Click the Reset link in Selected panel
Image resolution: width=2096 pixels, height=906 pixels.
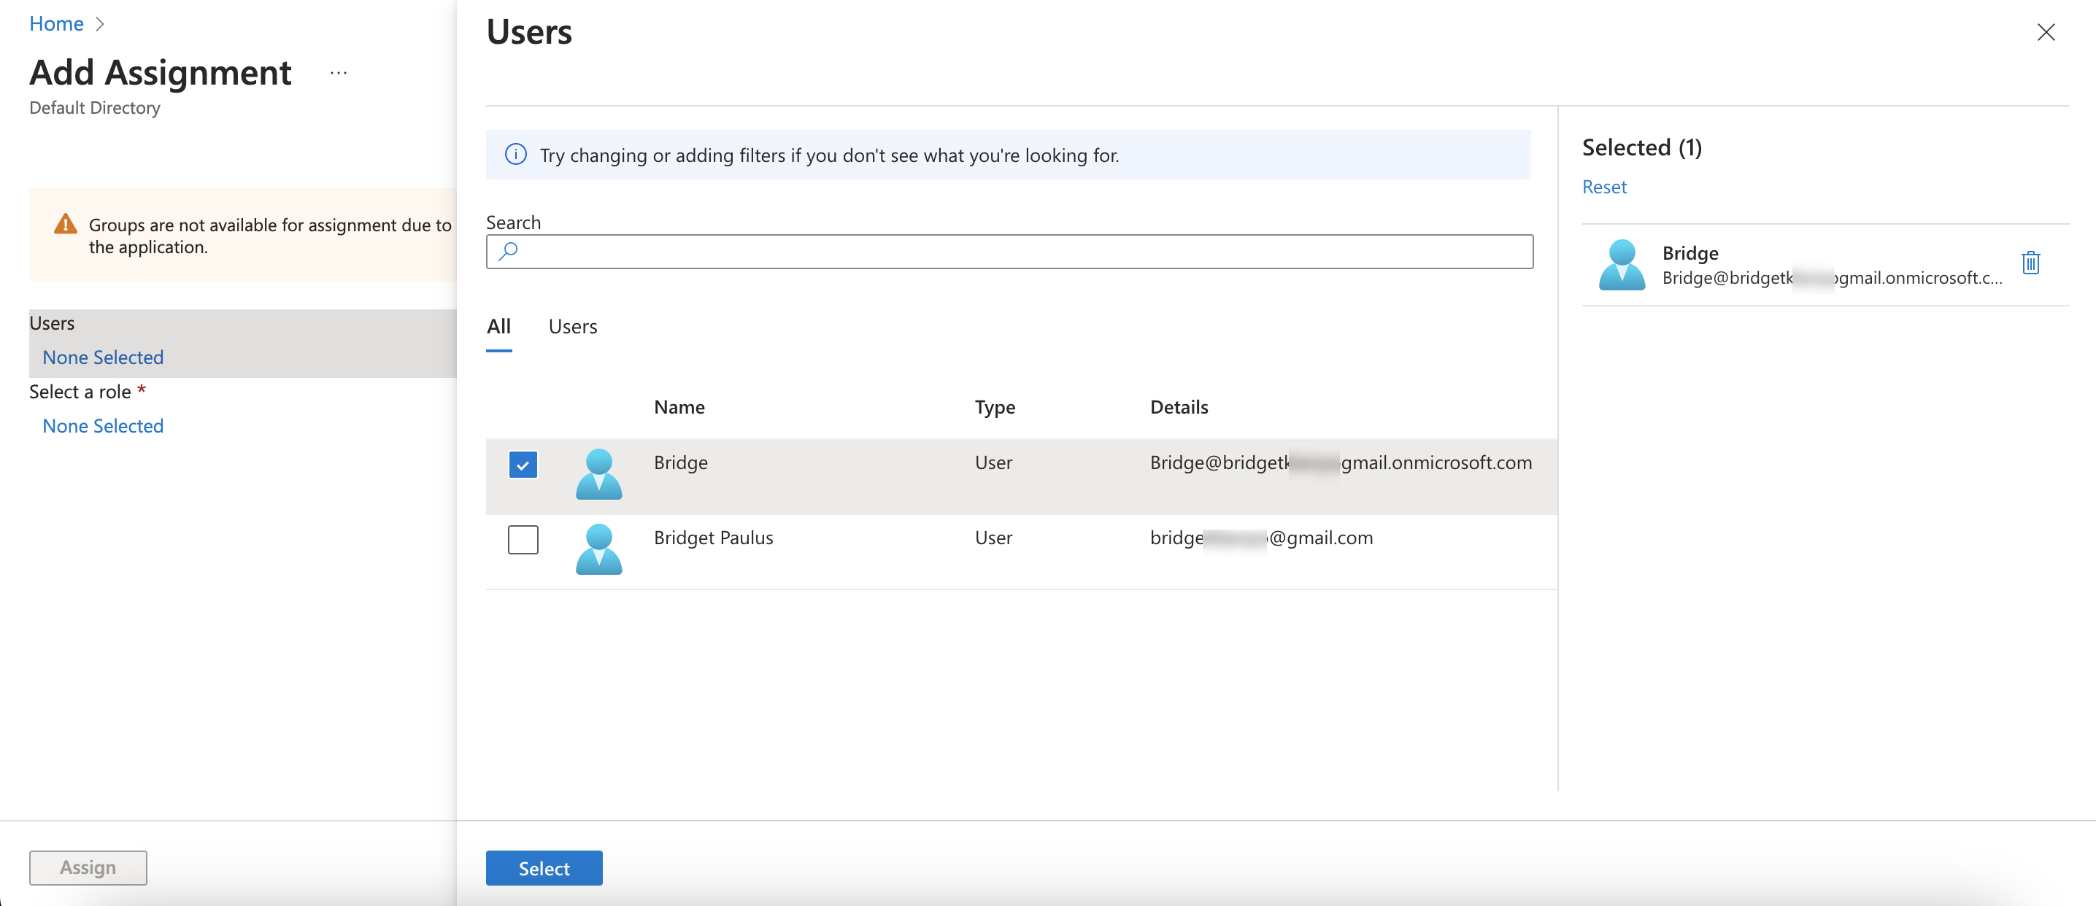[x=1604, y=185]
